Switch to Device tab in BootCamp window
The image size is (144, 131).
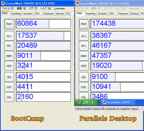60,14
